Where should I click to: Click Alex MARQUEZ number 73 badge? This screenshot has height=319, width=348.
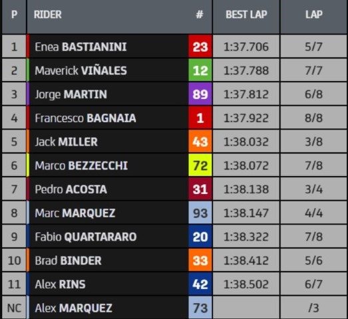pos(200,308)
